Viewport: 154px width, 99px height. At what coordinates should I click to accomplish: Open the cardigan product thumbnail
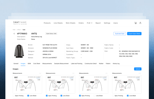click(19, 51)
